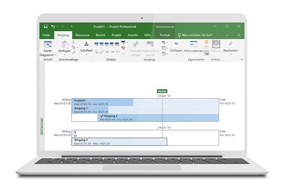Click the 'Was möchten Sie tun?' search box
Screen dimensions: 284x189
tap(196, 34)
